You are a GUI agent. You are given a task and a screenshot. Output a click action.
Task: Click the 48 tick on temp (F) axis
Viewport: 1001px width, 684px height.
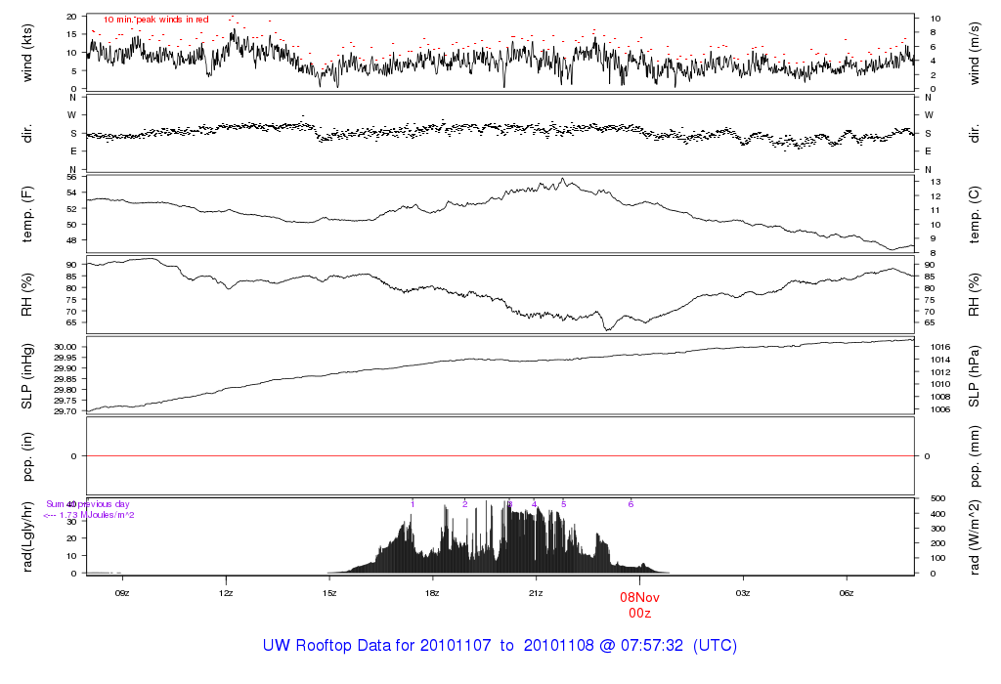[x=71, y=240]
